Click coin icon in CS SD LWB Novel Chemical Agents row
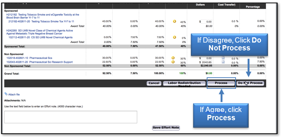The width and height of the screenshot is (281, 137). click(x=174, y=37)
